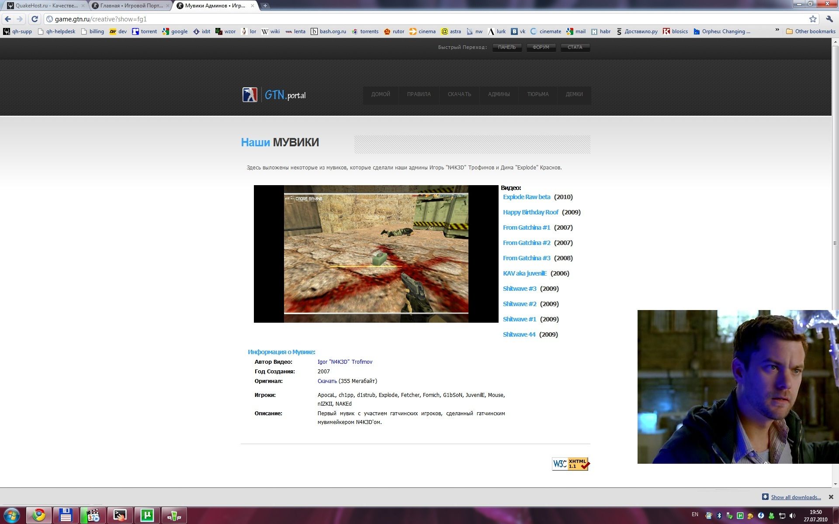Open the habr bookmark
Image resolution: width=839 pixels, height=524 pixels.
601,31
